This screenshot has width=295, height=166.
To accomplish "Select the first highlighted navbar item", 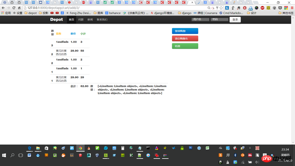I will point(72,20).
